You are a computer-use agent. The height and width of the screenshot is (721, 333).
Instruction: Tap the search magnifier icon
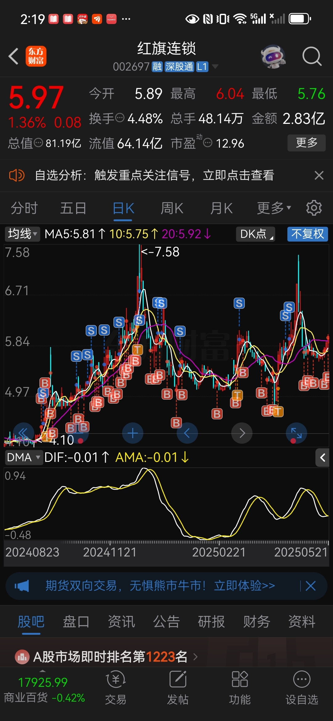pyautogui.click(x=312, y=56)
